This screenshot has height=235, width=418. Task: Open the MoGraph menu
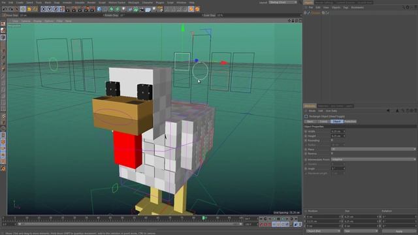pos(133,3)
